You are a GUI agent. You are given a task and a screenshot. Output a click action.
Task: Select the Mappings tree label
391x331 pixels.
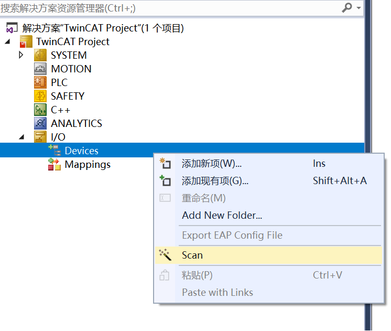tap(88, 165)
